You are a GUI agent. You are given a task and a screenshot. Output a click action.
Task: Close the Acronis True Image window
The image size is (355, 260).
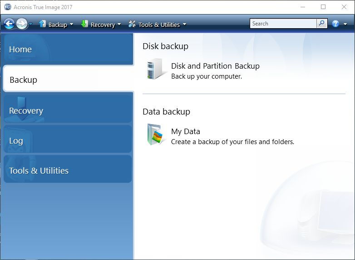pos(344,7)
